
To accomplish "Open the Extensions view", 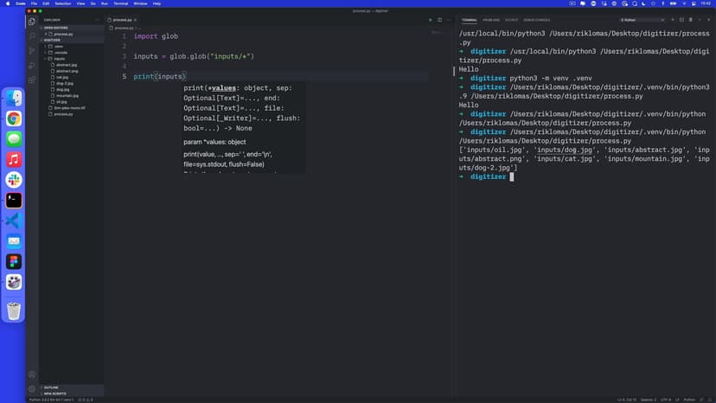I will (32, 80).
